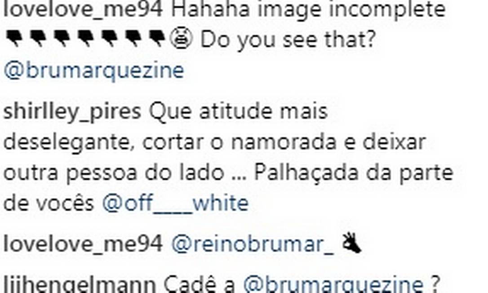
Task: Click the "Cadê a" text in the last comment
Action: tap(199, 284)
